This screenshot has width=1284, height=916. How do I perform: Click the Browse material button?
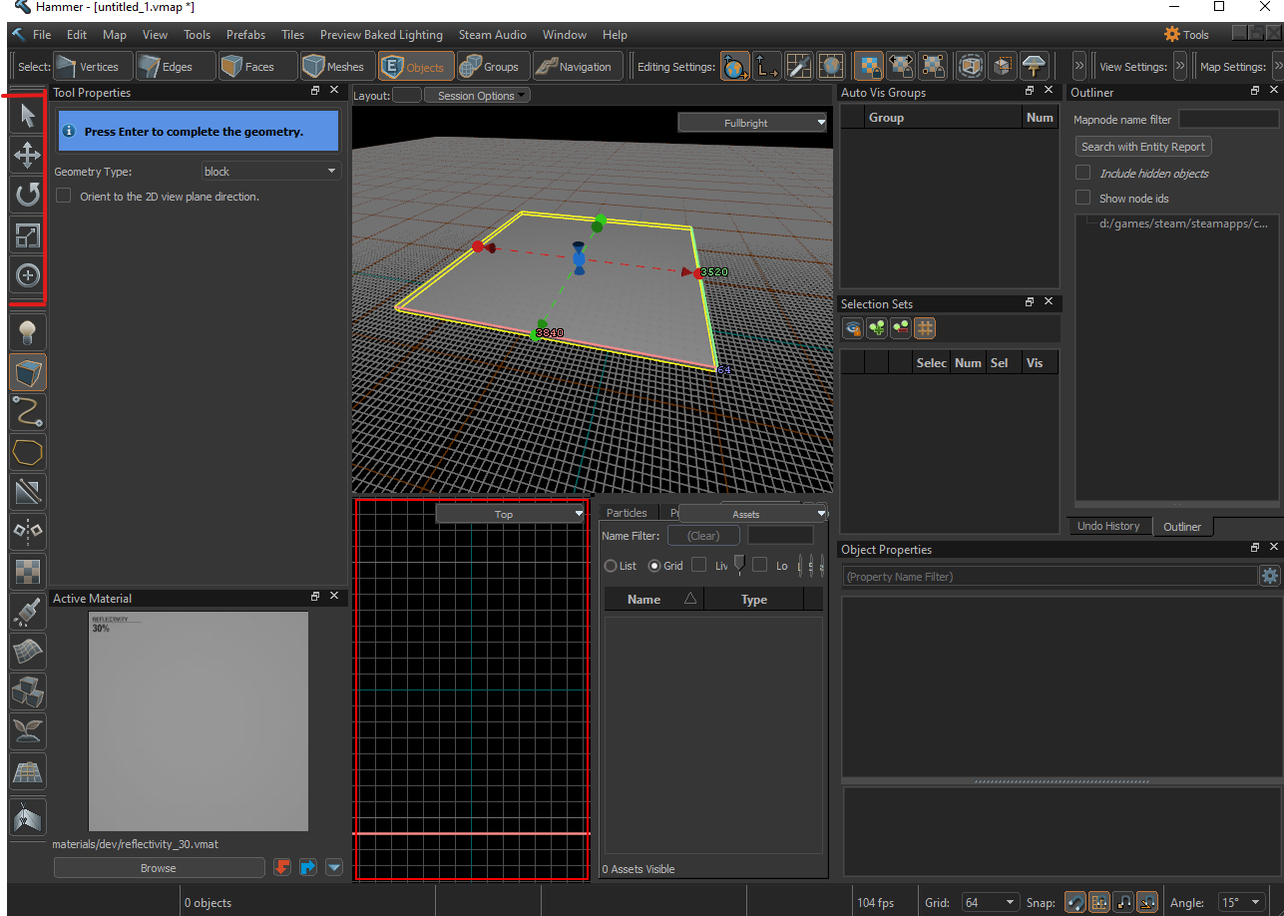[158, 868]
